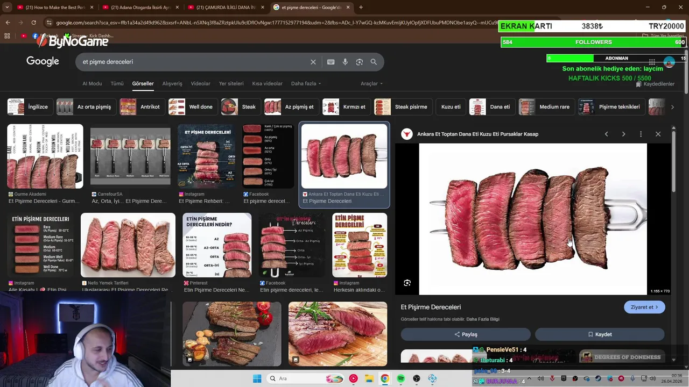Image resolution: width=689 pixels, height=387 pixels.
Task: Open three-dot options in image preview
Action: point(641,134)
